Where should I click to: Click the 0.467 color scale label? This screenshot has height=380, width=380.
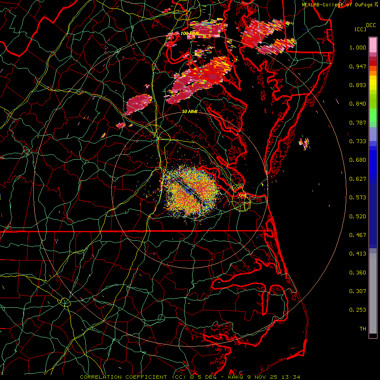pos(358,235)
